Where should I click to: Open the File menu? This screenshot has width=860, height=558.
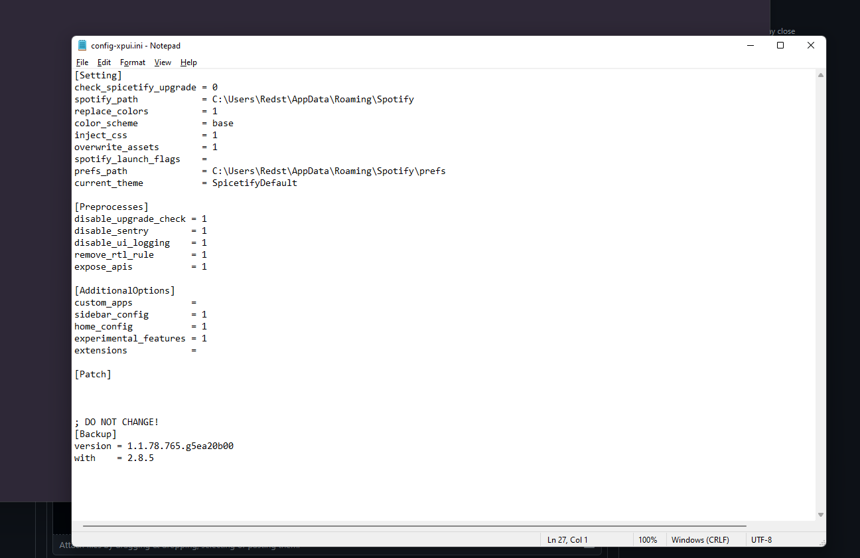coord(82,62)
